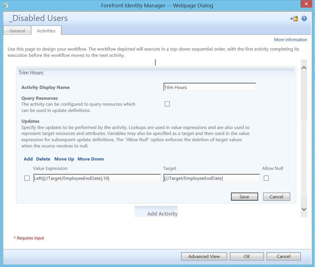Click the Move Down link
Image resolution: width=315 pixels, height=267 pixels.
click(90, 159)
